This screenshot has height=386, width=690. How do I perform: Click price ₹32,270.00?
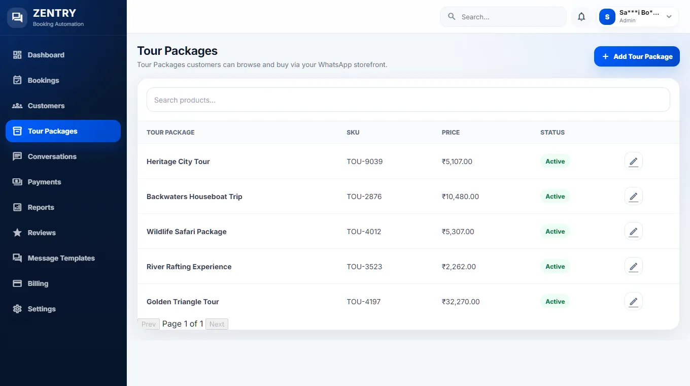pos(461,302)
